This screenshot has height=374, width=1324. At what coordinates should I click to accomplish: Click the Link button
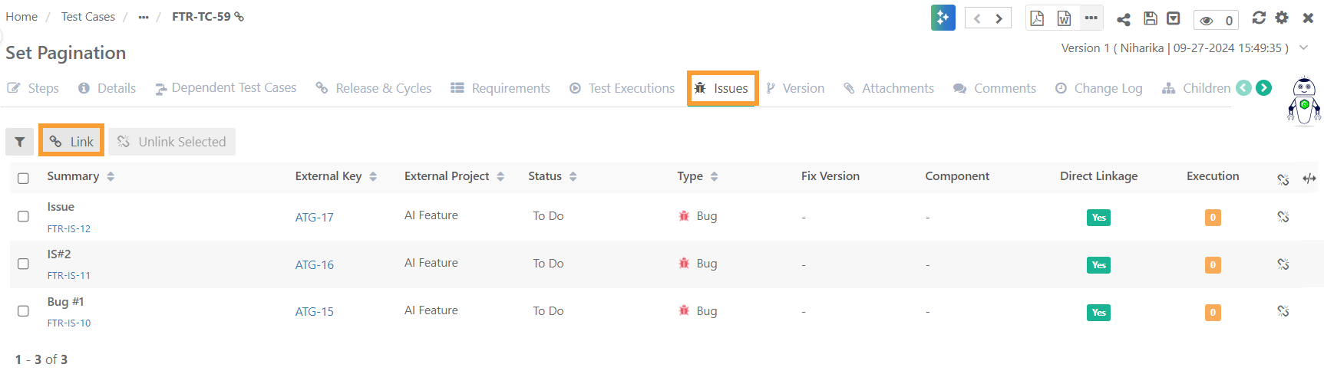click(71, 142)
